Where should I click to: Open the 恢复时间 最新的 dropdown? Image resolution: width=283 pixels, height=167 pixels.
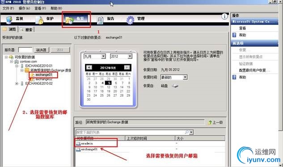(x=185, y=77)
